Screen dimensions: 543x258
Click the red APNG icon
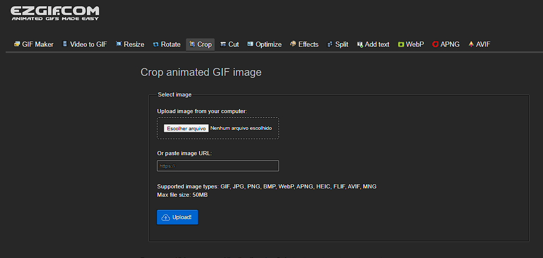[x=435, y=45]
